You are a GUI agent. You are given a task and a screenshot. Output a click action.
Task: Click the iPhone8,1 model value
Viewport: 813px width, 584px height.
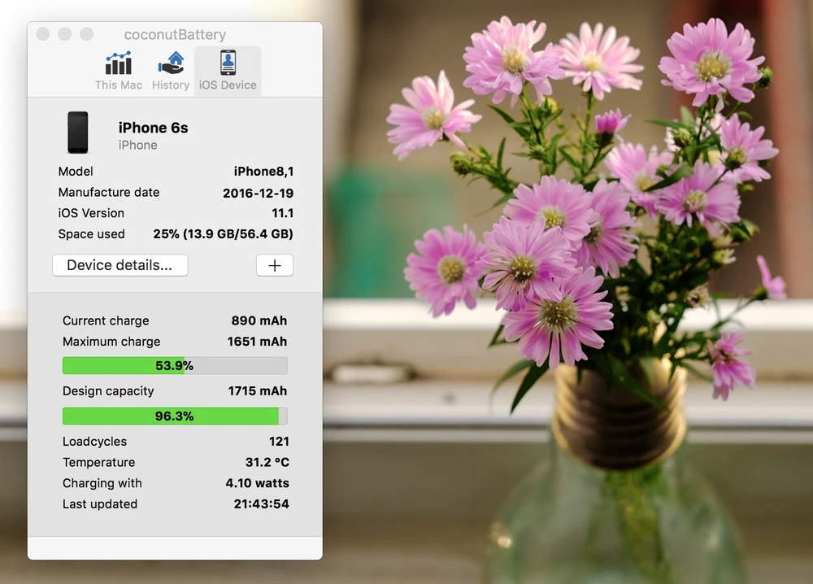(x=263, y=172)
